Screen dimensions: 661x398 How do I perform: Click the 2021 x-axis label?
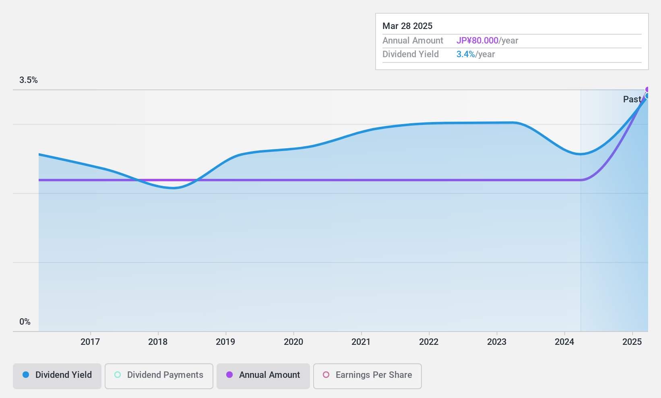[361, 342]
